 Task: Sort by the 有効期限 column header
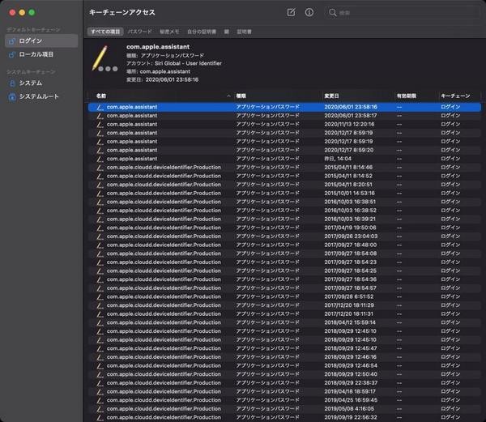tap(407, 96)
